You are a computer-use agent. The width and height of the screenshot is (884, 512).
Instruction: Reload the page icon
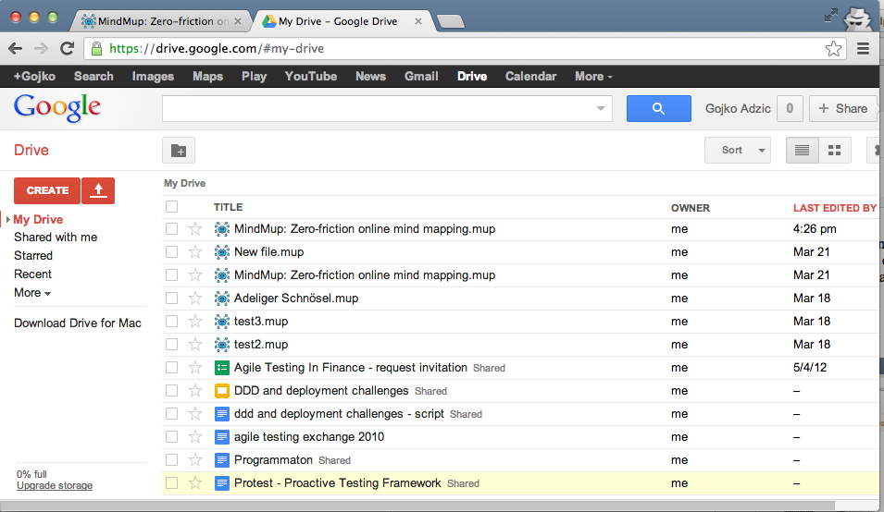click(x=67, y=48)
